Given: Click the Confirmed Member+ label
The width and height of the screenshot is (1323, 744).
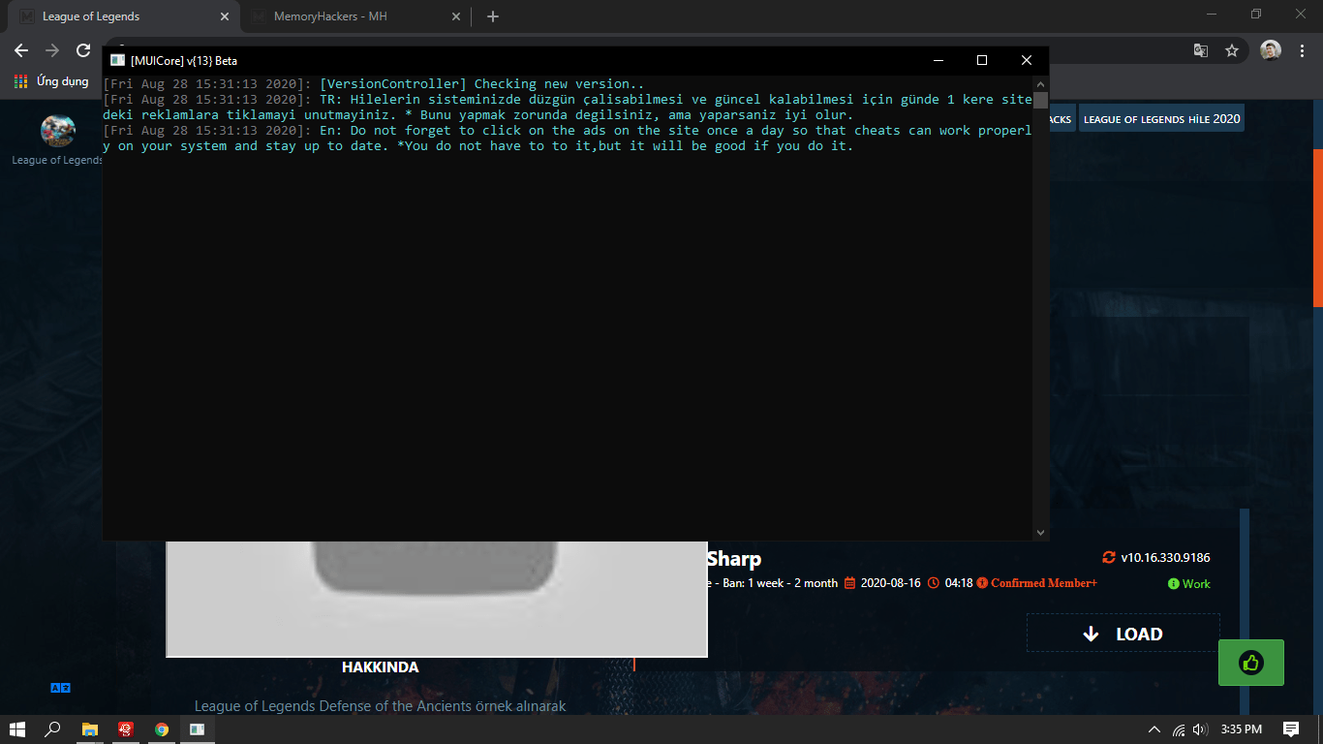Looking at the screenshot, I should [x=1044, y=583].
